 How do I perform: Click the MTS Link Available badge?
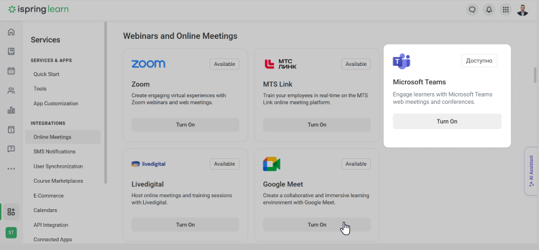356,64
